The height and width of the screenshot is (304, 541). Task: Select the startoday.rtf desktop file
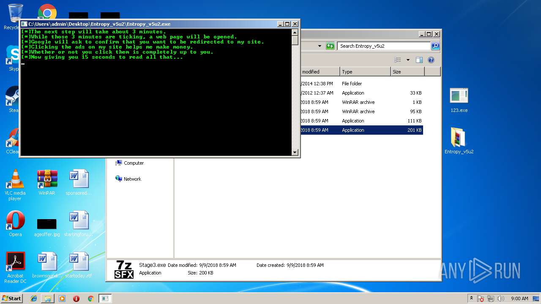click(x=79, y=265)
